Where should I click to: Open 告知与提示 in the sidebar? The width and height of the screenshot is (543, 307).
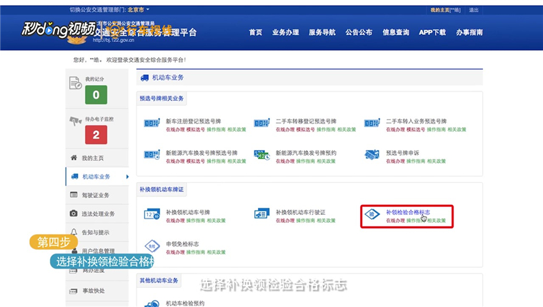[x=96, y=233]
